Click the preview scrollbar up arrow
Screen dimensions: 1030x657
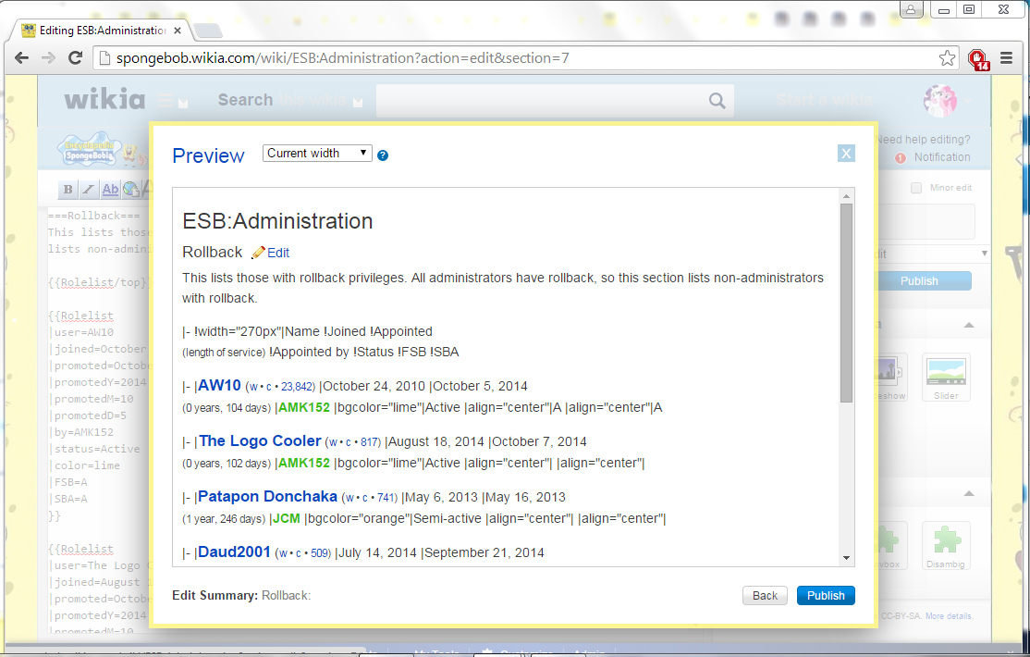coord(846,196)
